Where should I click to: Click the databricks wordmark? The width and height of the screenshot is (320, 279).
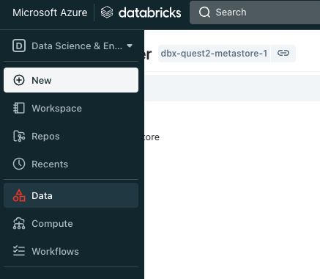click(149, 12)
